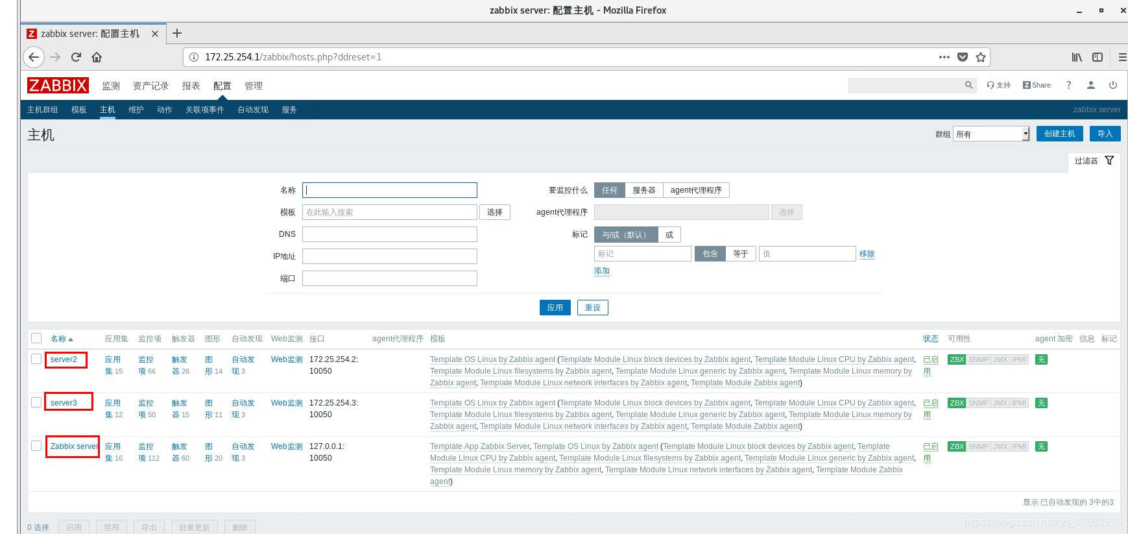The width and height of the screenshot is (1128, 534).
Task: Bookmark this page with the star icon
Action: [981, 57]
